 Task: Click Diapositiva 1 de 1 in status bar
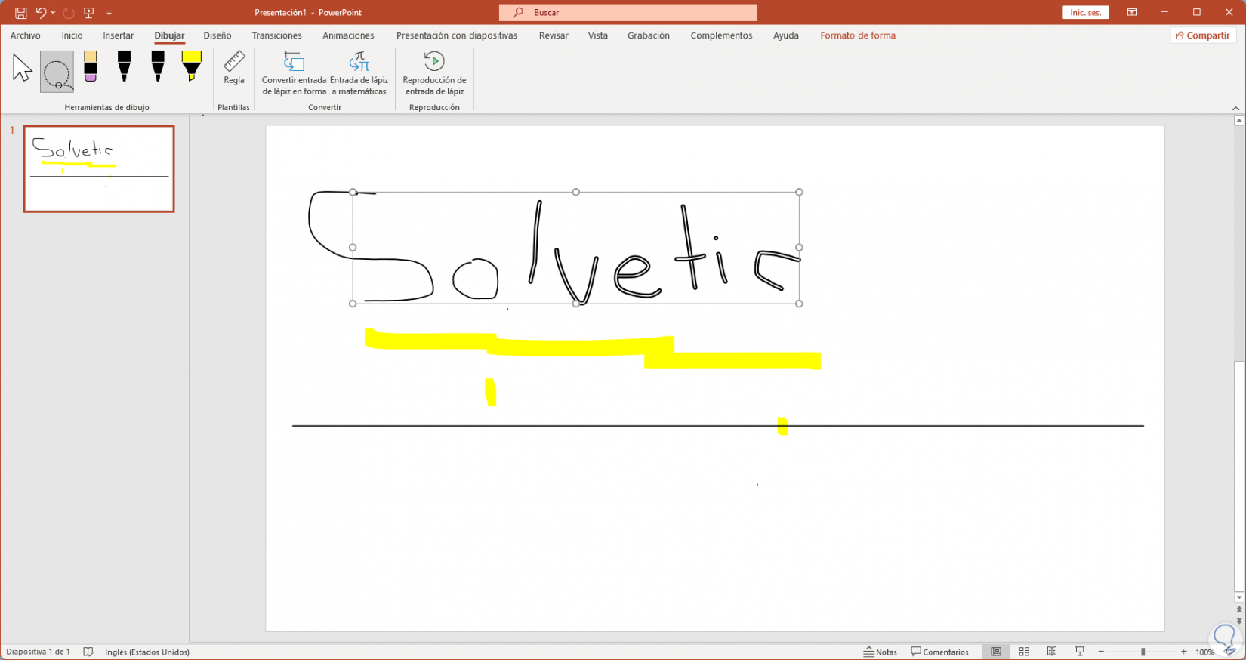click(39, 652)
